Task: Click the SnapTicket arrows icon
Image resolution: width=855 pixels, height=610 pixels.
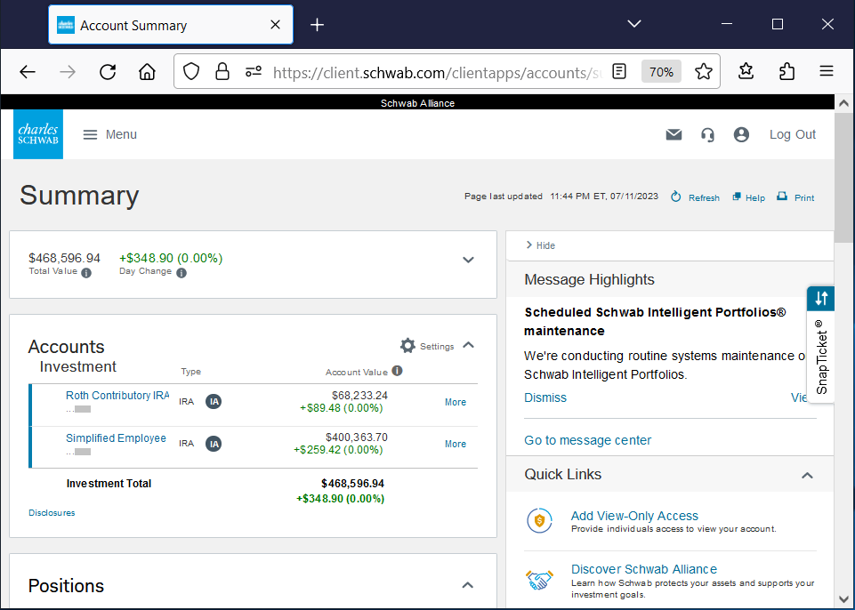Action: coord(821,299)
